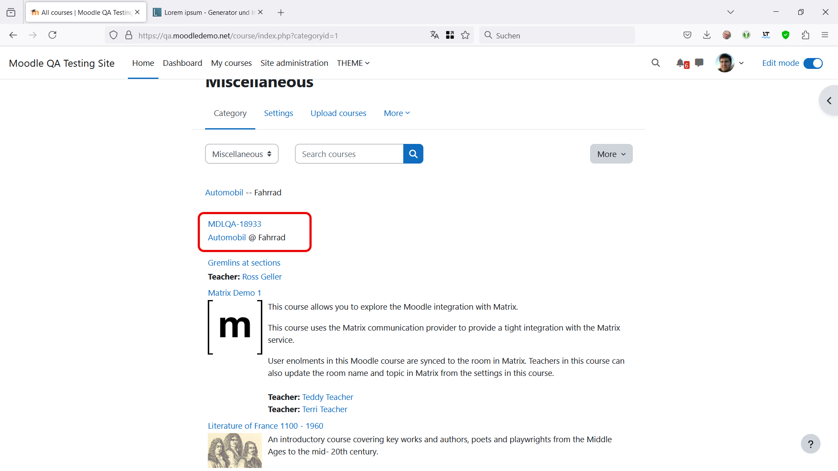Screen dimensions: 838x471
Task: Click the round avatar extension icon in toolbar
Action: click(727, 35)
